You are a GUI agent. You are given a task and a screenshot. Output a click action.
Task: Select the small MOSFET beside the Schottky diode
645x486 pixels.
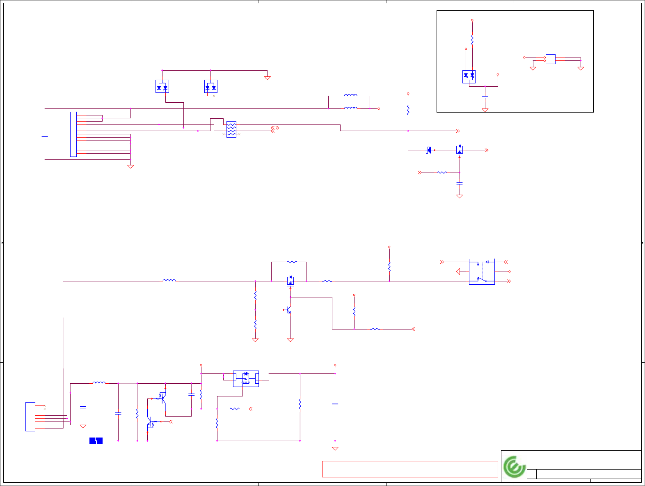click(460, 150)
